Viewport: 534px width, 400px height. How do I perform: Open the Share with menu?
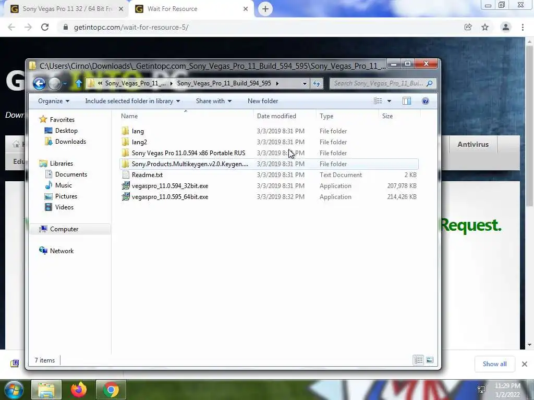[x=213, y=101]
